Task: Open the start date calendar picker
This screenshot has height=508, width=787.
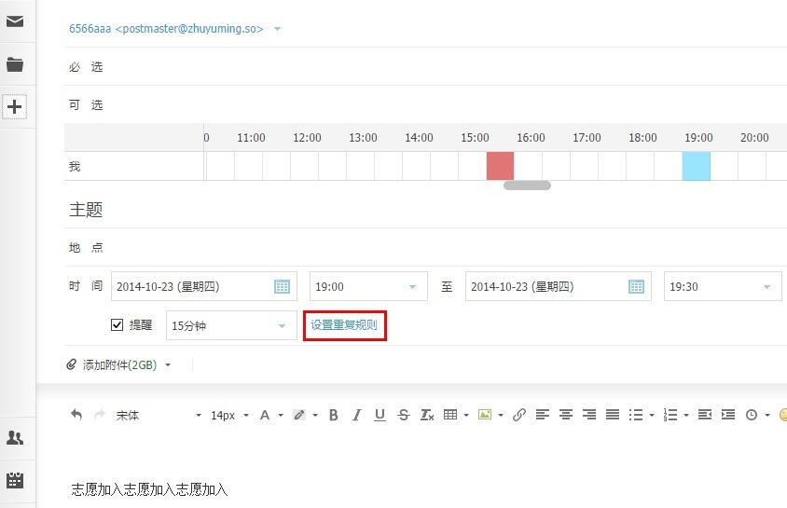Action: click(x=282, y=287)
